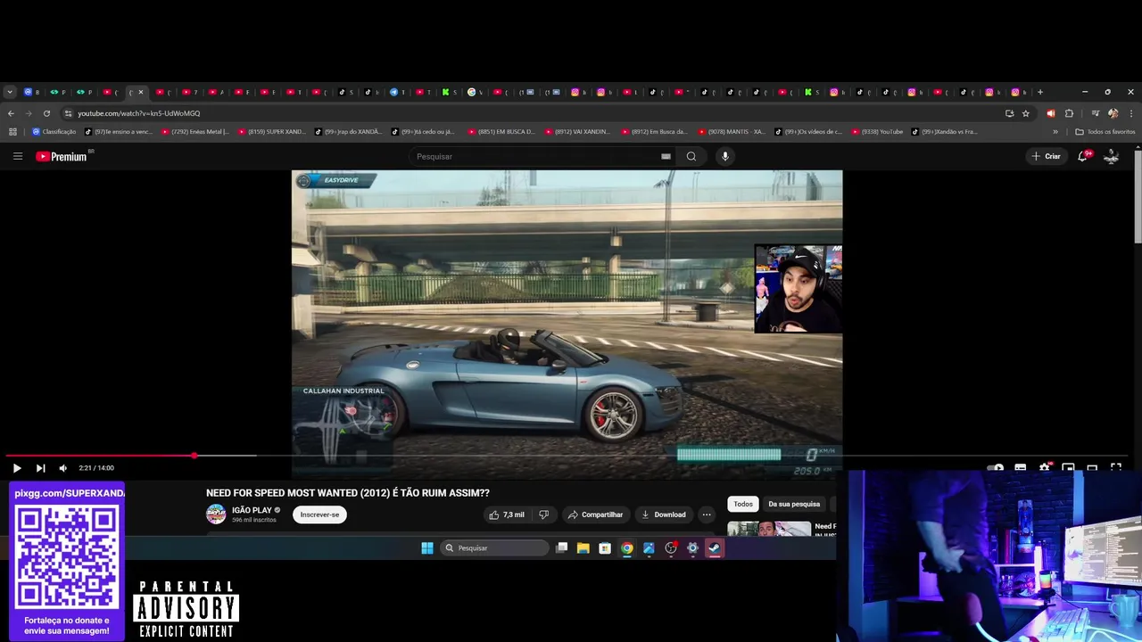Click the Chrome address bar URL
The image size is (1142, 642).
138,113
